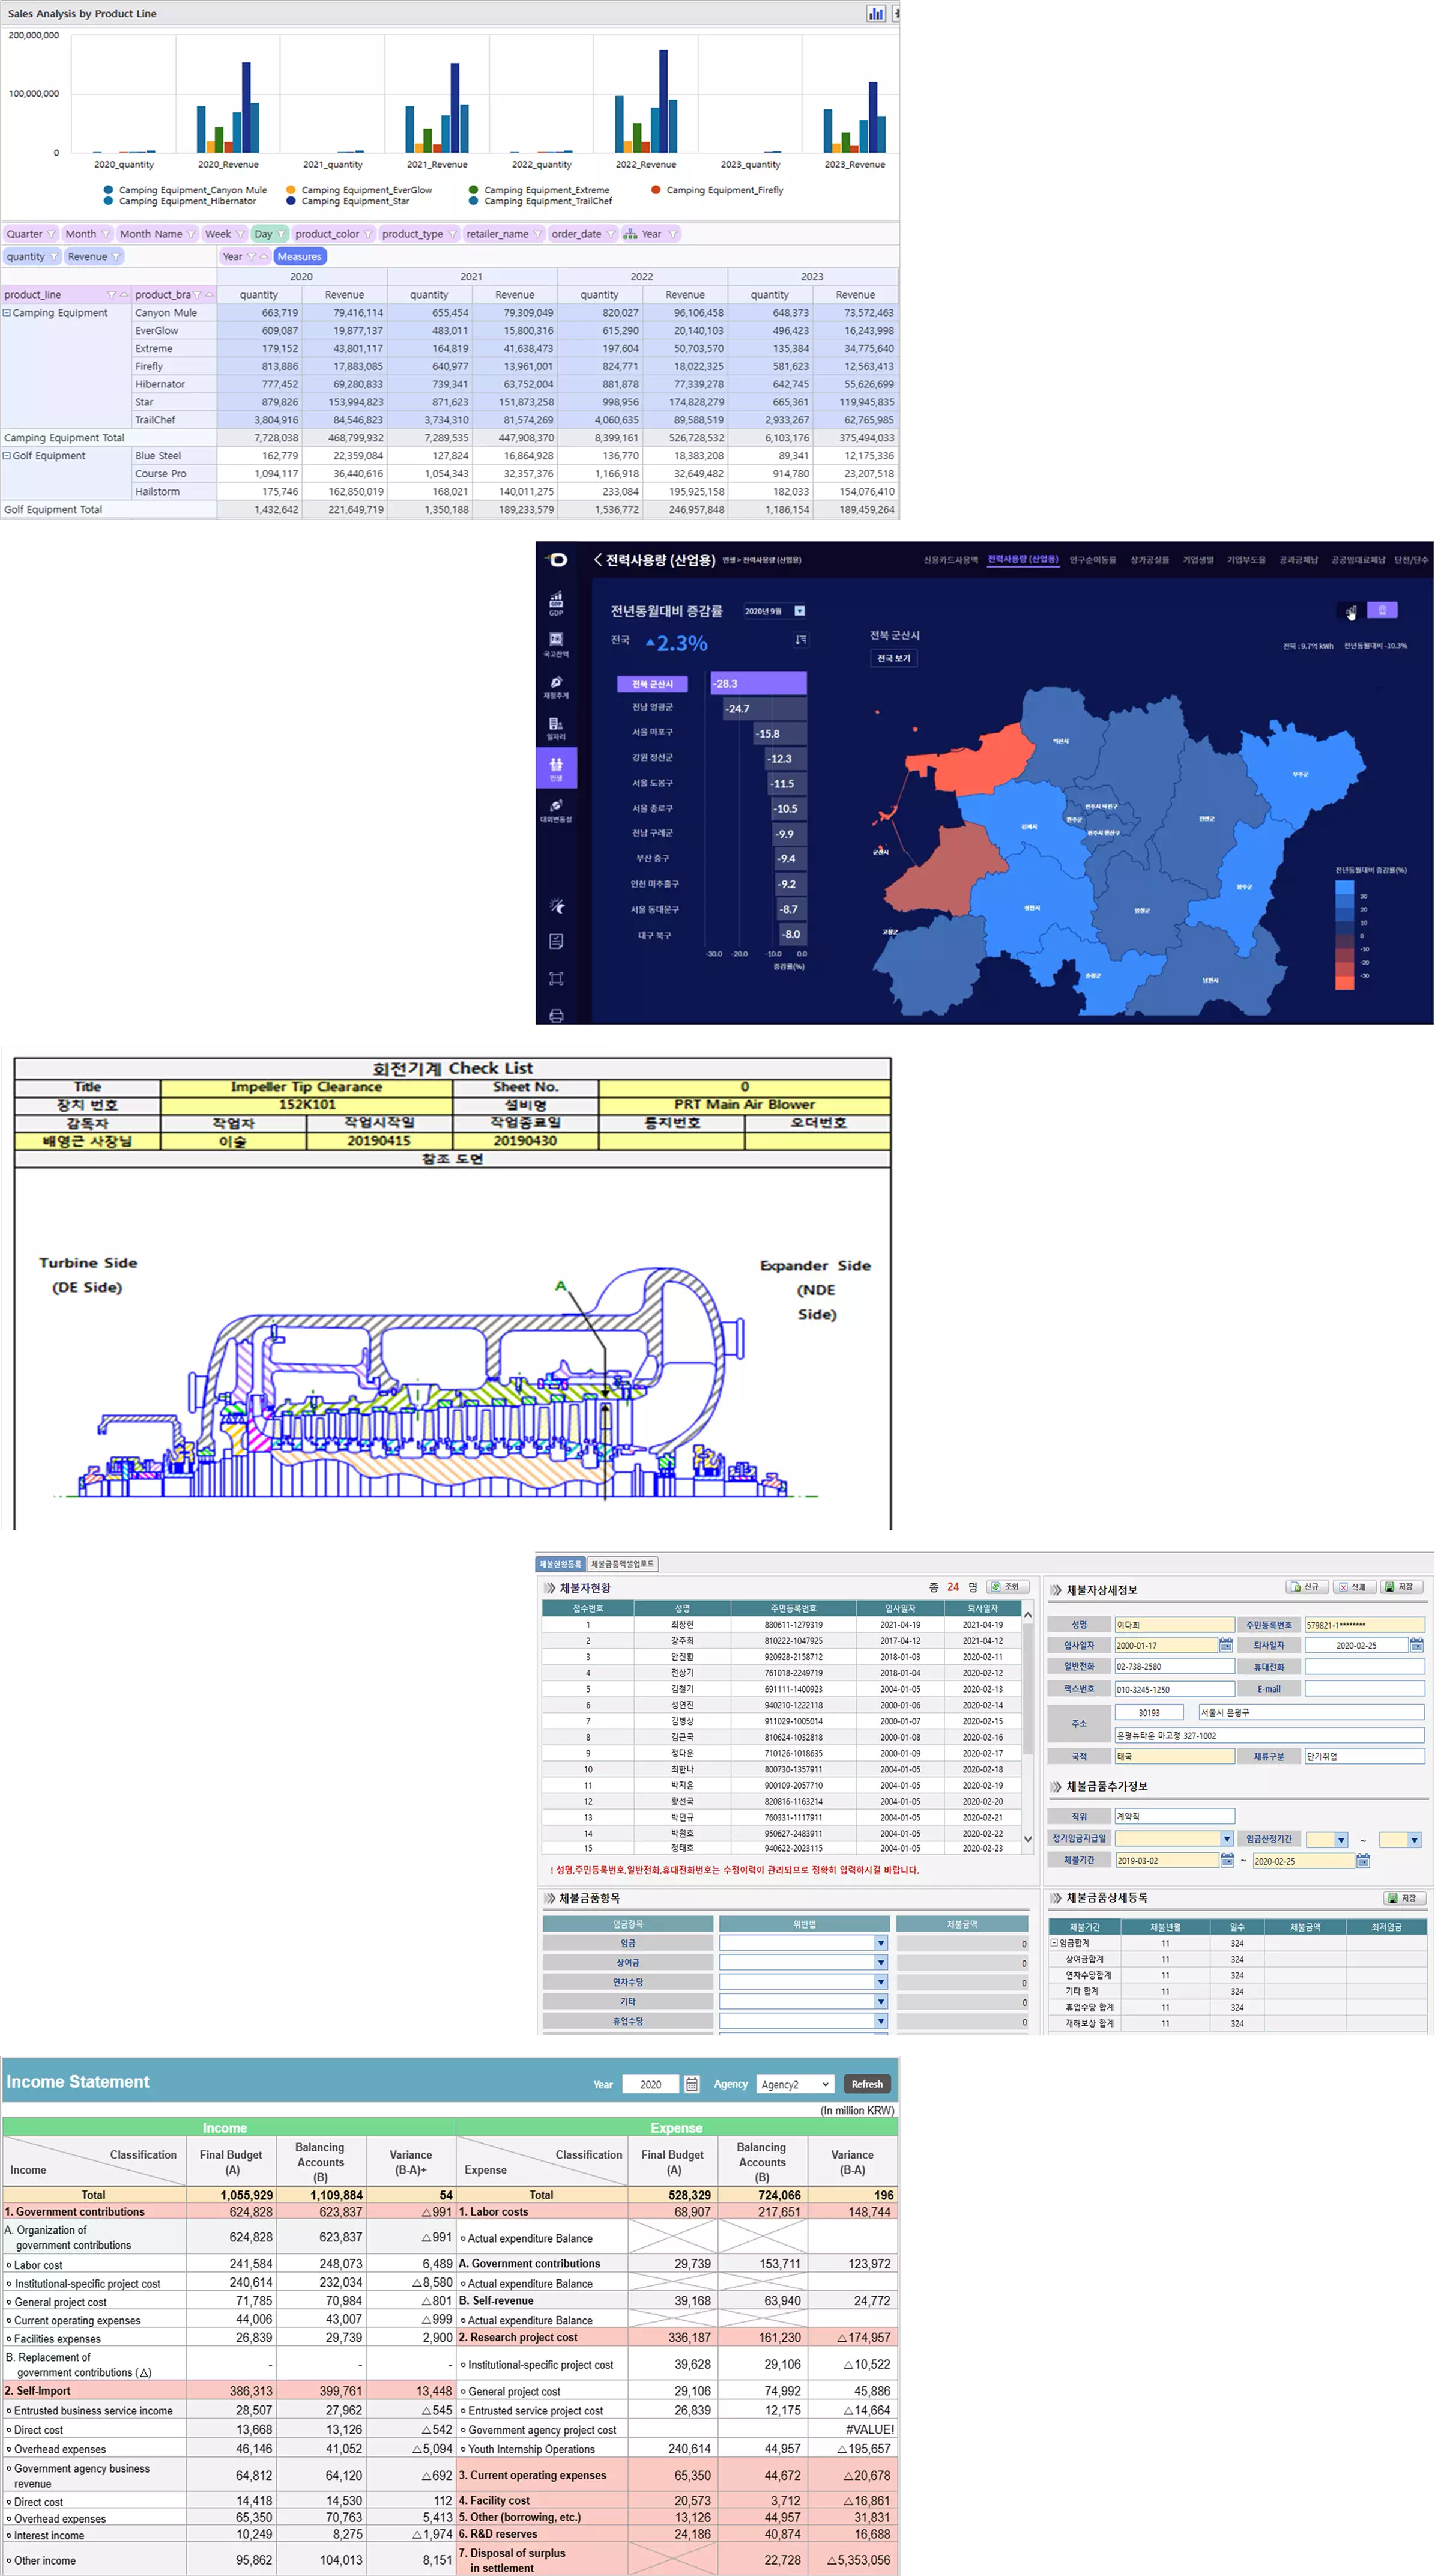
Task: Select the 체불현황등록 tab
Action: [560, 1564]
